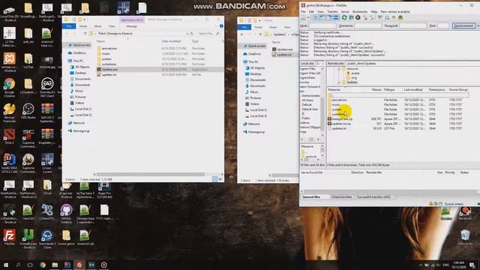Open address bar dropdown in Patch window
The image size is (480, 270).
pos(187,33)
